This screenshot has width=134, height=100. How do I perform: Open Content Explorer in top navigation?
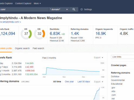23,4
